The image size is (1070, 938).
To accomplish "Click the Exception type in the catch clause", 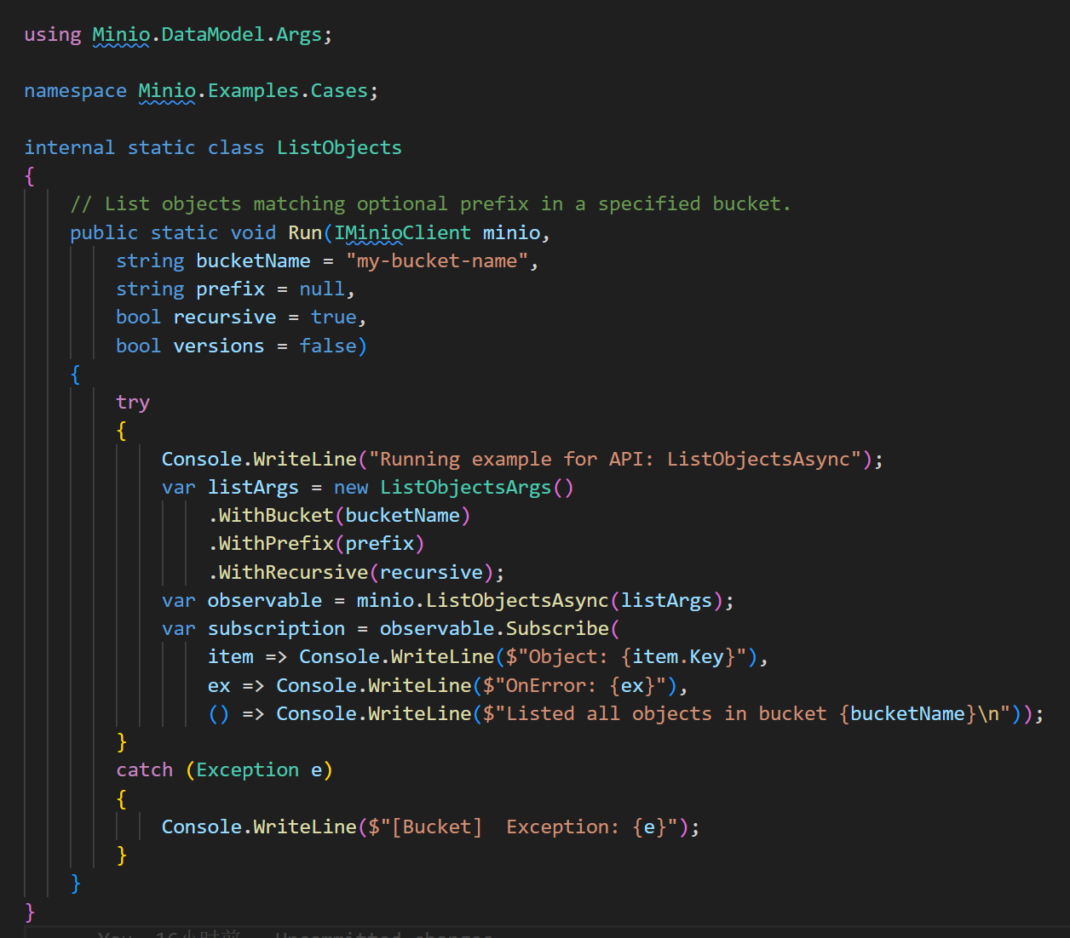I will (246, 769).
